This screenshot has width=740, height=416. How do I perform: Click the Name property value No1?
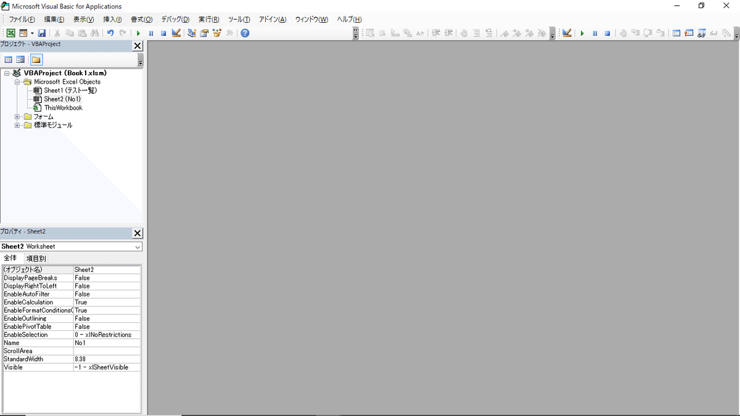coord(107,343)
